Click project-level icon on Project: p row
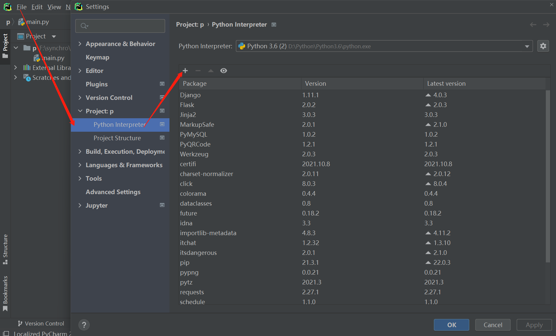This screenshot has height=336, width=556. pyautogui.click(x=162, y=111)
